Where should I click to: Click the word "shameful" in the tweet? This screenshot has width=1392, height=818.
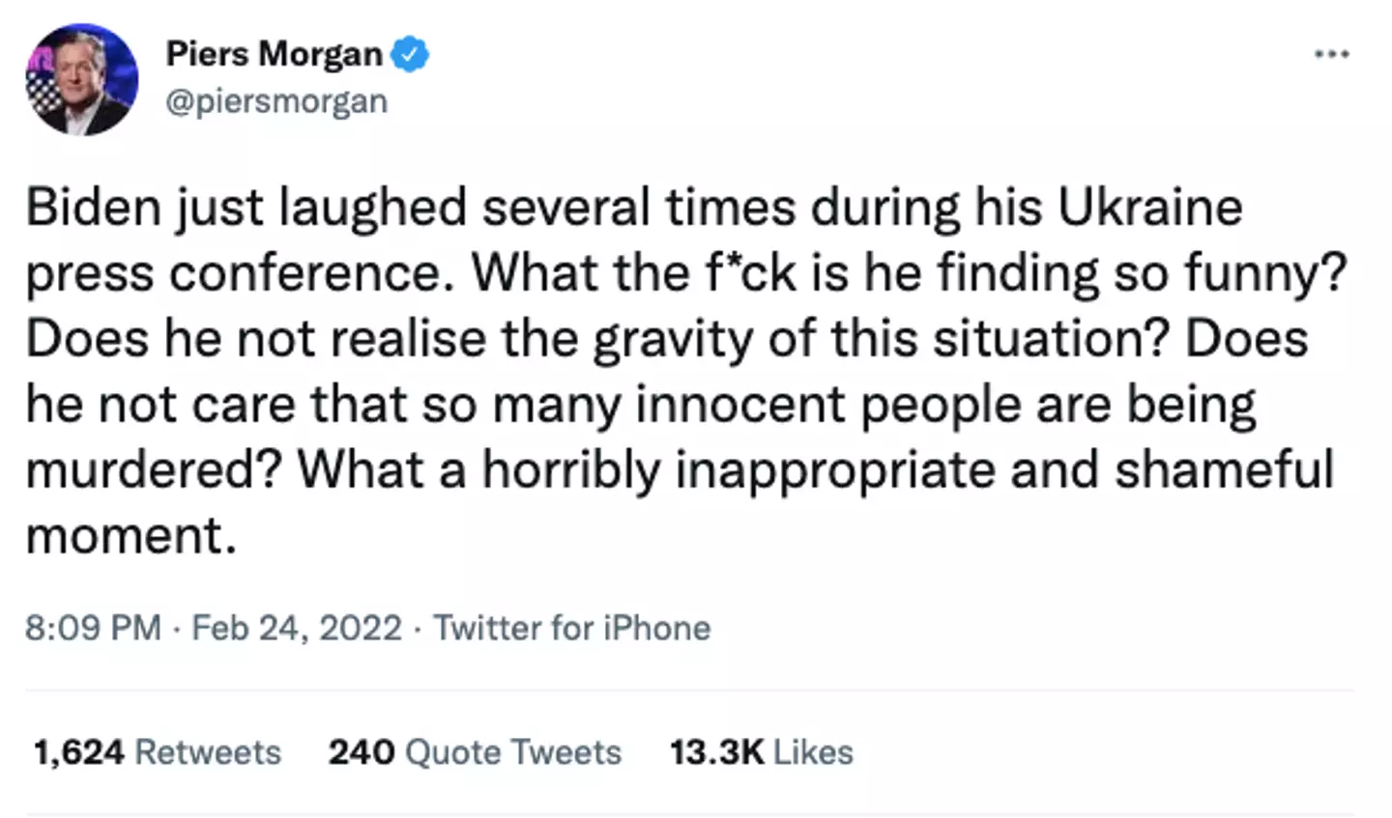click(x=1224, y=470)
